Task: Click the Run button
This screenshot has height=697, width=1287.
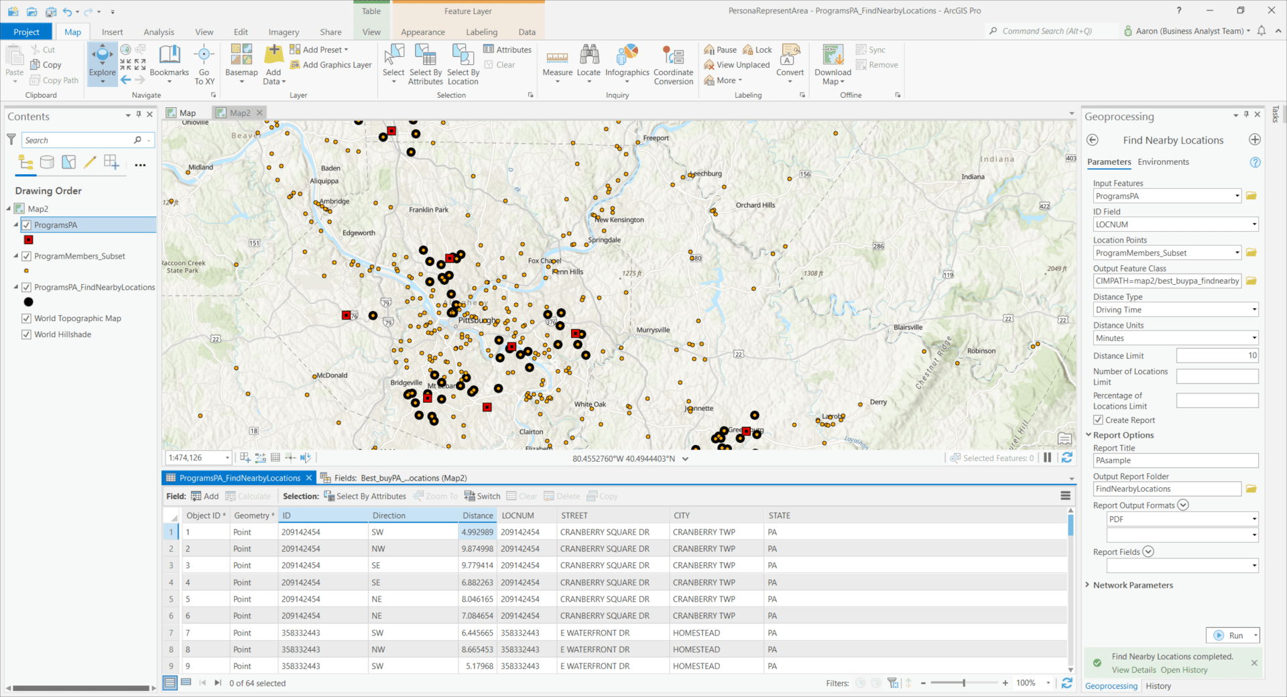Action: (1233, 635)
